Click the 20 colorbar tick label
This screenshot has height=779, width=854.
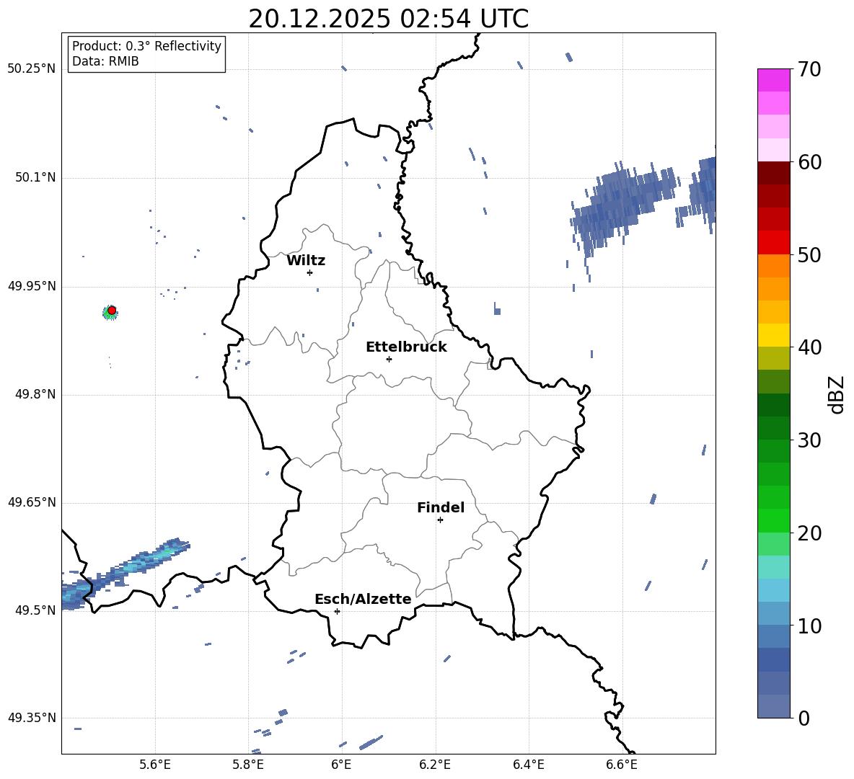tap(809, 533)
